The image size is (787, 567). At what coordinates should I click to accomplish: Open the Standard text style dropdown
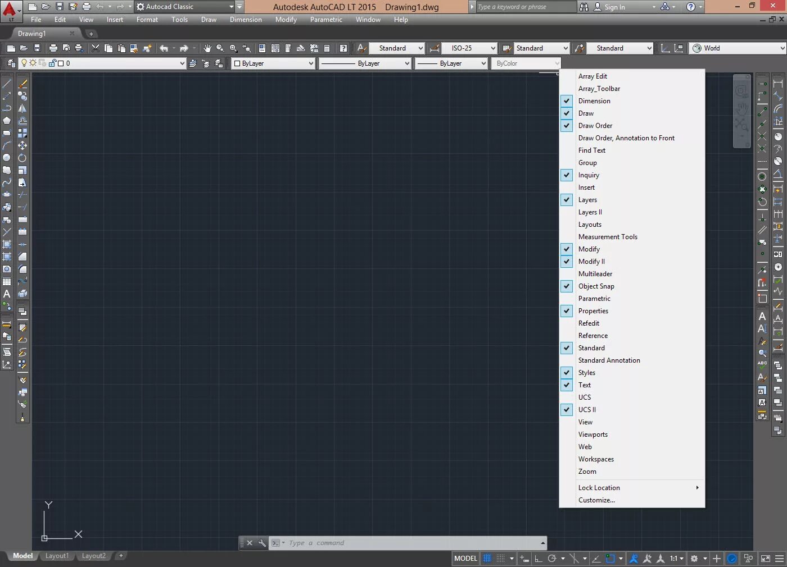[396, 48]
